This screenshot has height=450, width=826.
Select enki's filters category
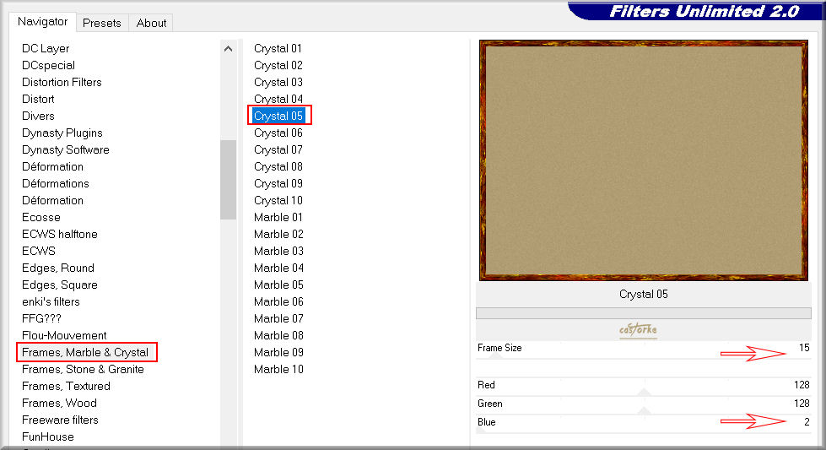[x=51, y=301]
